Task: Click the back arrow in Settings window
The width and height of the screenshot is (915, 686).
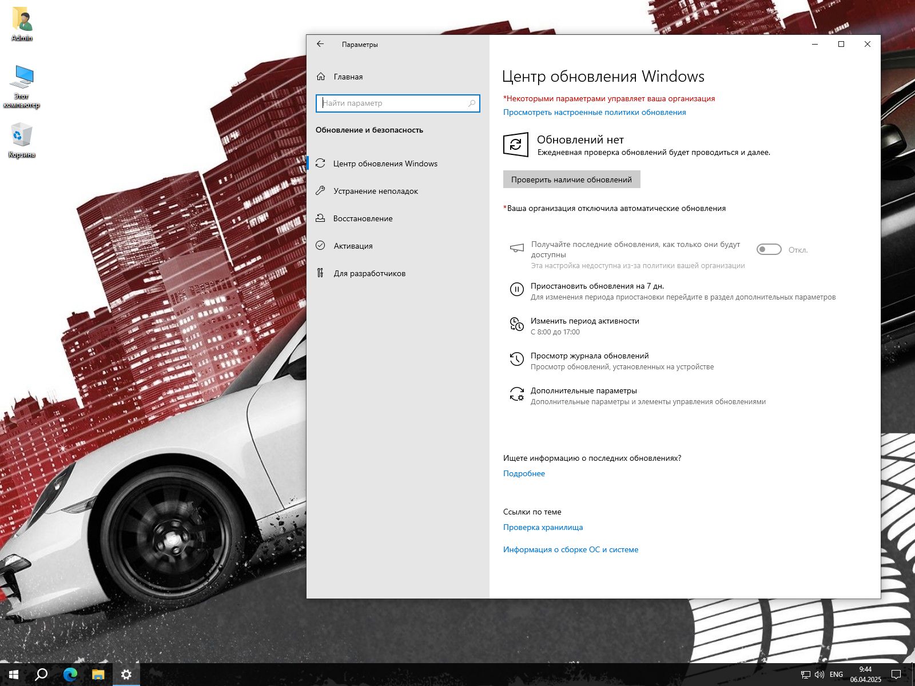Action: (320, 44)
